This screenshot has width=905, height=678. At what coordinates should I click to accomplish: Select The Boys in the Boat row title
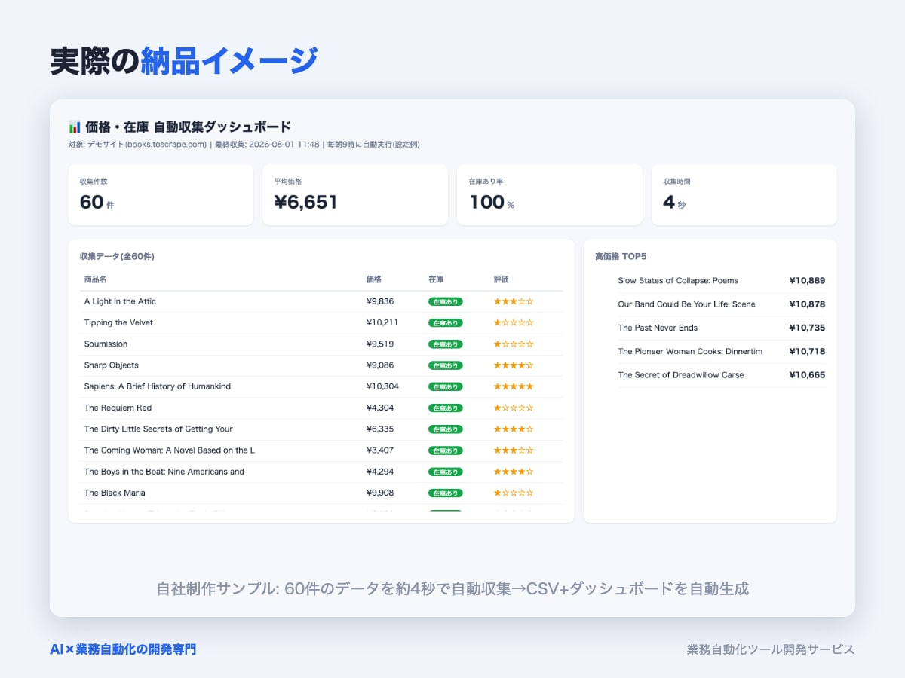164,472
